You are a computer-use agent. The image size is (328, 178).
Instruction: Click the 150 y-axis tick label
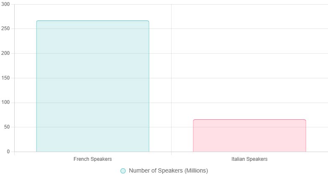[5, 78]
